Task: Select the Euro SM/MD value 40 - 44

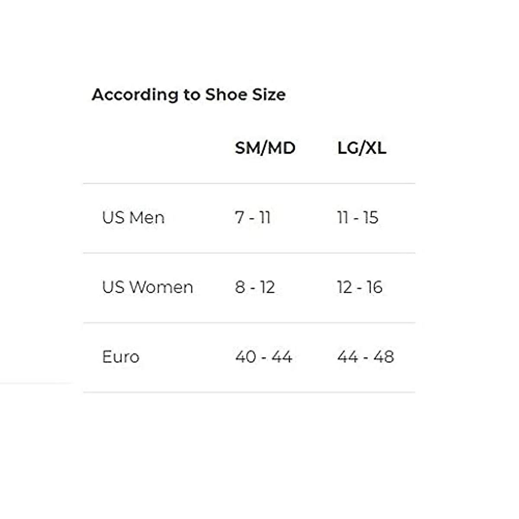Action: 263,357
